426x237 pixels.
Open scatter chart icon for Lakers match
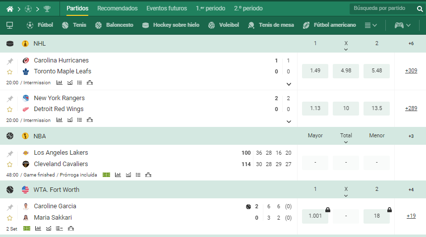128,175
